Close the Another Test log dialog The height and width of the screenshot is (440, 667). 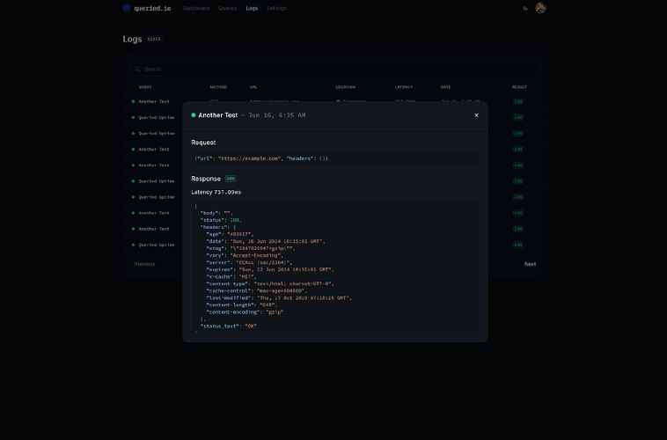[x=476, y=115]
